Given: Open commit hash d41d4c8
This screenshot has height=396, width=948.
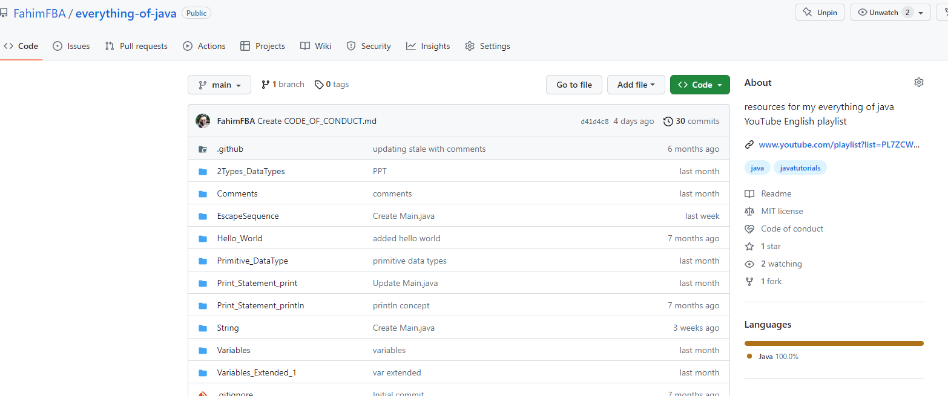Looking at the screenshot, I should [x=594, y=122].
